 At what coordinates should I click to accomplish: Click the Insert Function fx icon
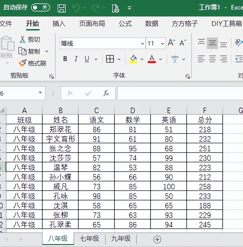pos(106,93)
